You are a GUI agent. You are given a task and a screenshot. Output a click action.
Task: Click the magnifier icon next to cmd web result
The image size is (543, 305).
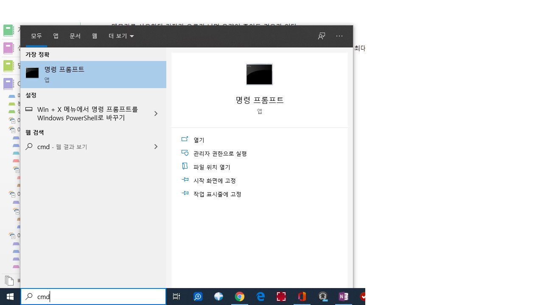point(29,147)
